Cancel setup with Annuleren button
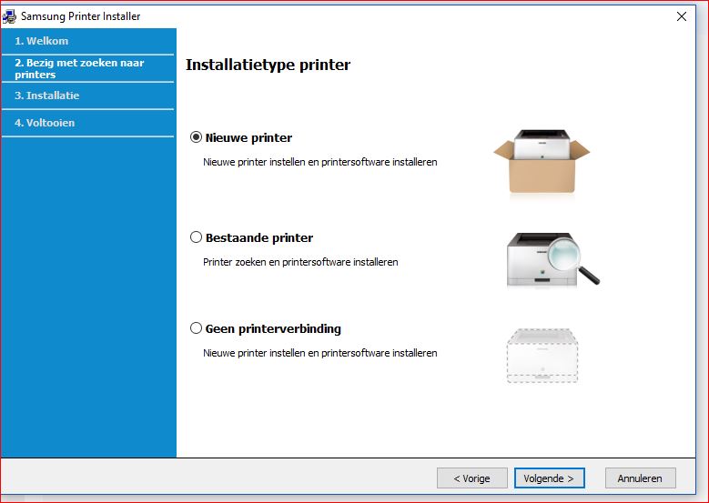Screen dimensions: 709x503 (x=640, y=478)
